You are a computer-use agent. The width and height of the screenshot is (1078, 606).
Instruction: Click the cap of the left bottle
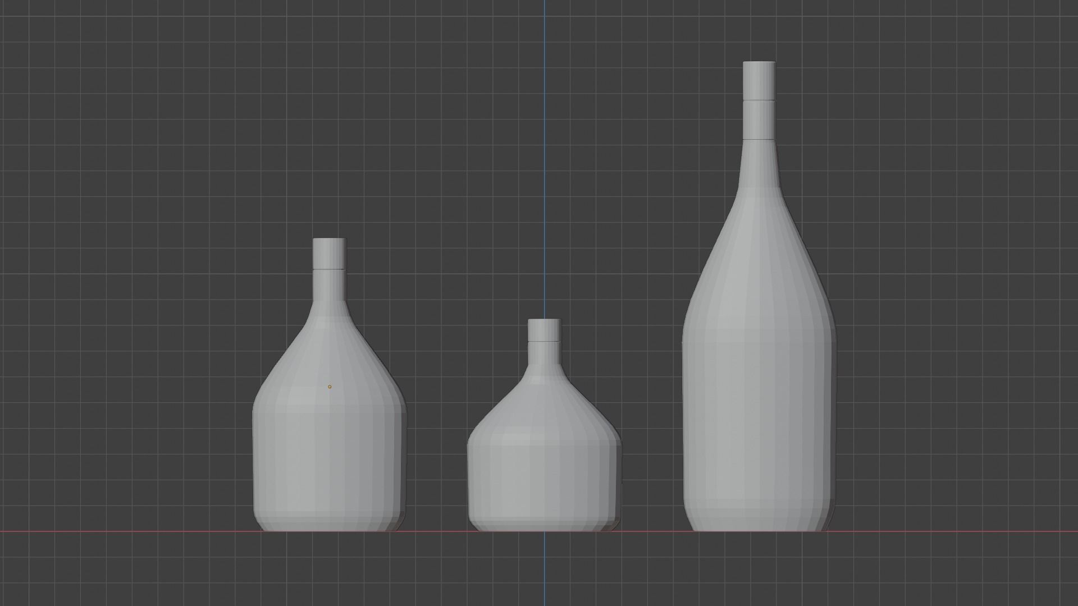tap(330, 252)
